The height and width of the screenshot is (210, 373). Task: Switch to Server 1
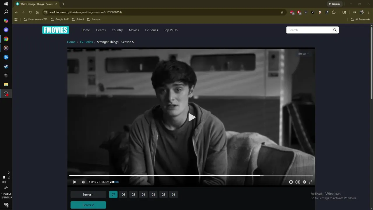point(88,195)
